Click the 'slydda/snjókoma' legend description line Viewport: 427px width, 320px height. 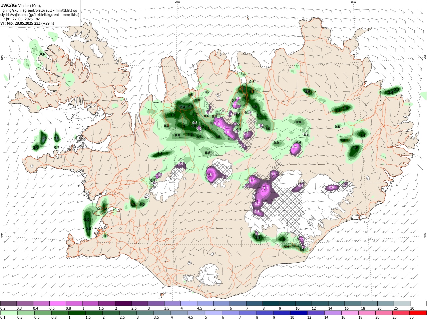tap(40, 15)
